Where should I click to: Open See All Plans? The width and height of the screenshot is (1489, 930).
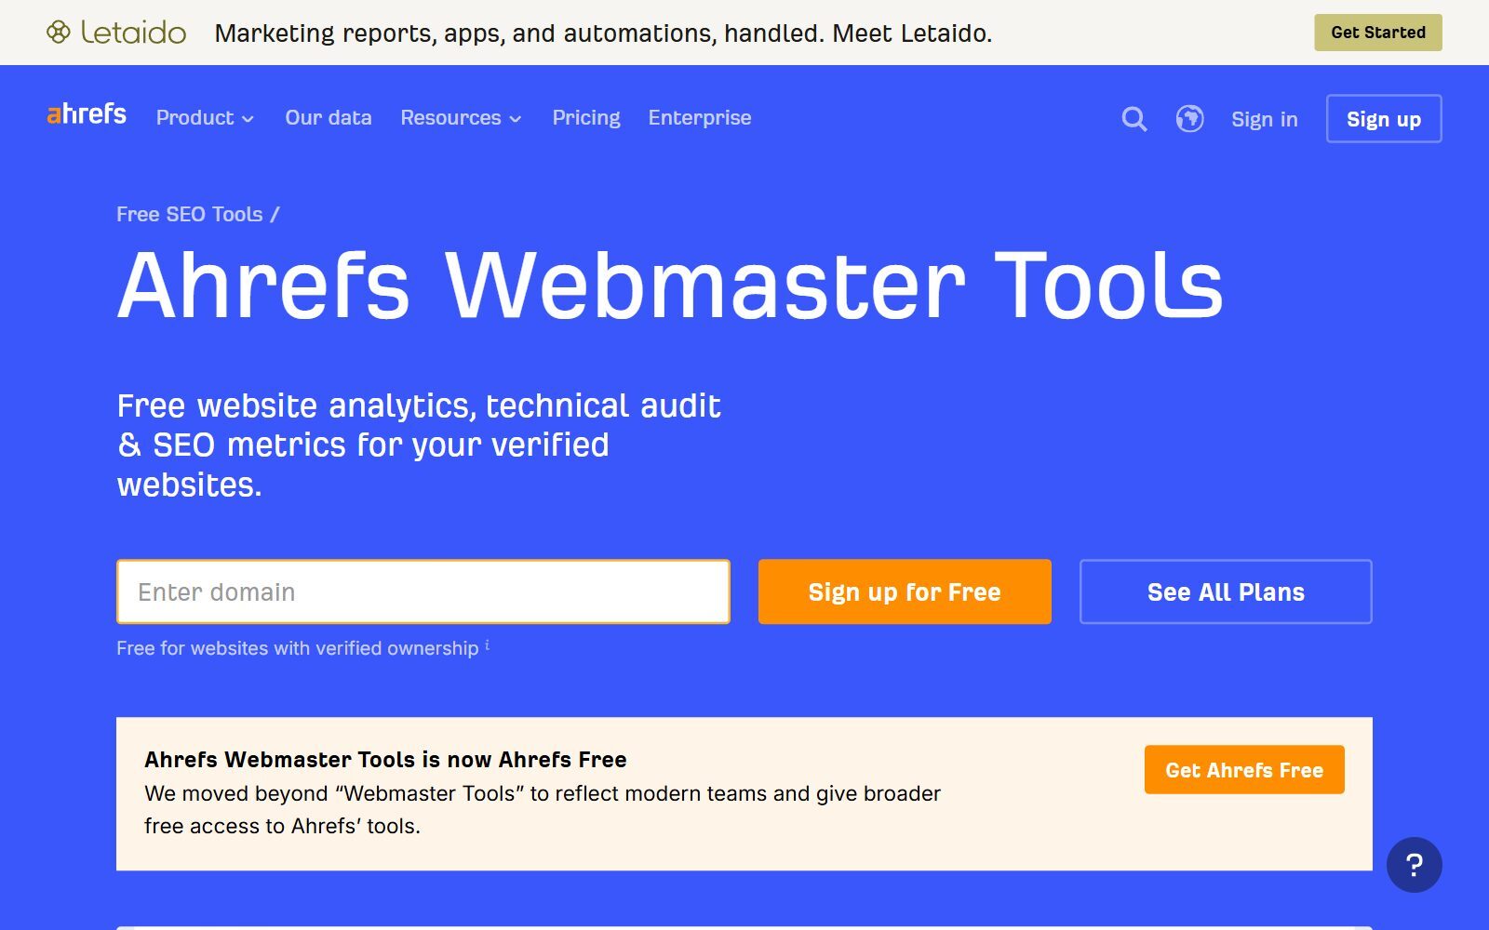[x=1226, y=591]
